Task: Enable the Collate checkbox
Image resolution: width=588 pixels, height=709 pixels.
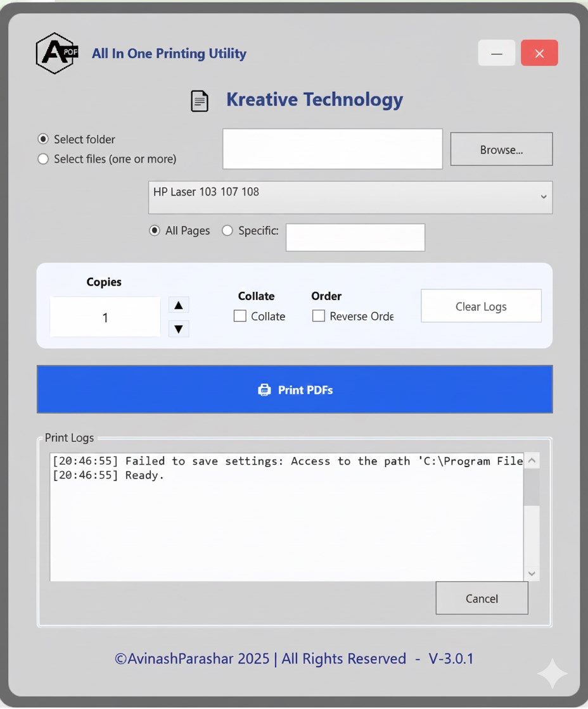Action: click(239, 315)
